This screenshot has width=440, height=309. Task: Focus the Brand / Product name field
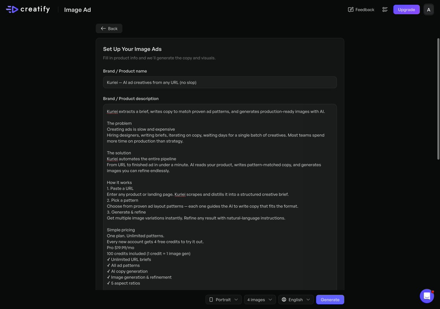pyautogui.click(x=220, y=82)
